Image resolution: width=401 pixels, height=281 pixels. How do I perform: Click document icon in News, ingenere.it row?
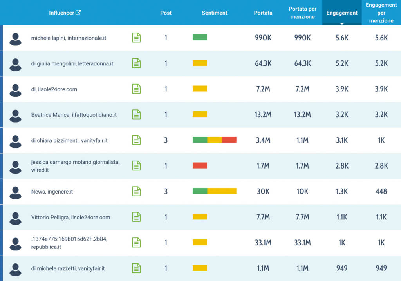pyautogui.click(x=136, y=191)
